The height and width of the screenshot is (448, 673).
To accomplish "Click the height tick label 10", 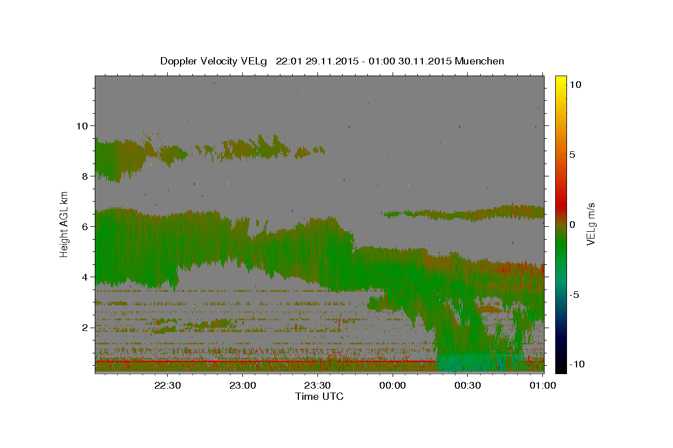I will [x=82, y=125].
